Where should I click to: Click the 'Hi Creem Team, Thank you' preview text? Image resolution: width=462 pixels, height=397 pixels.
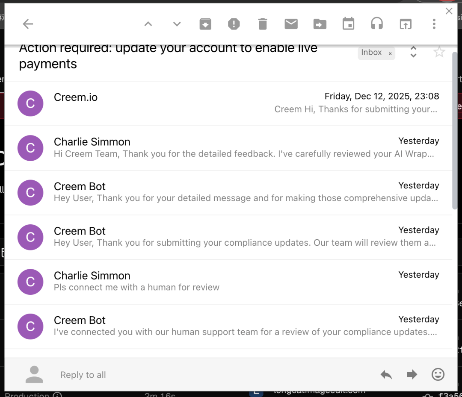point(244,153)
